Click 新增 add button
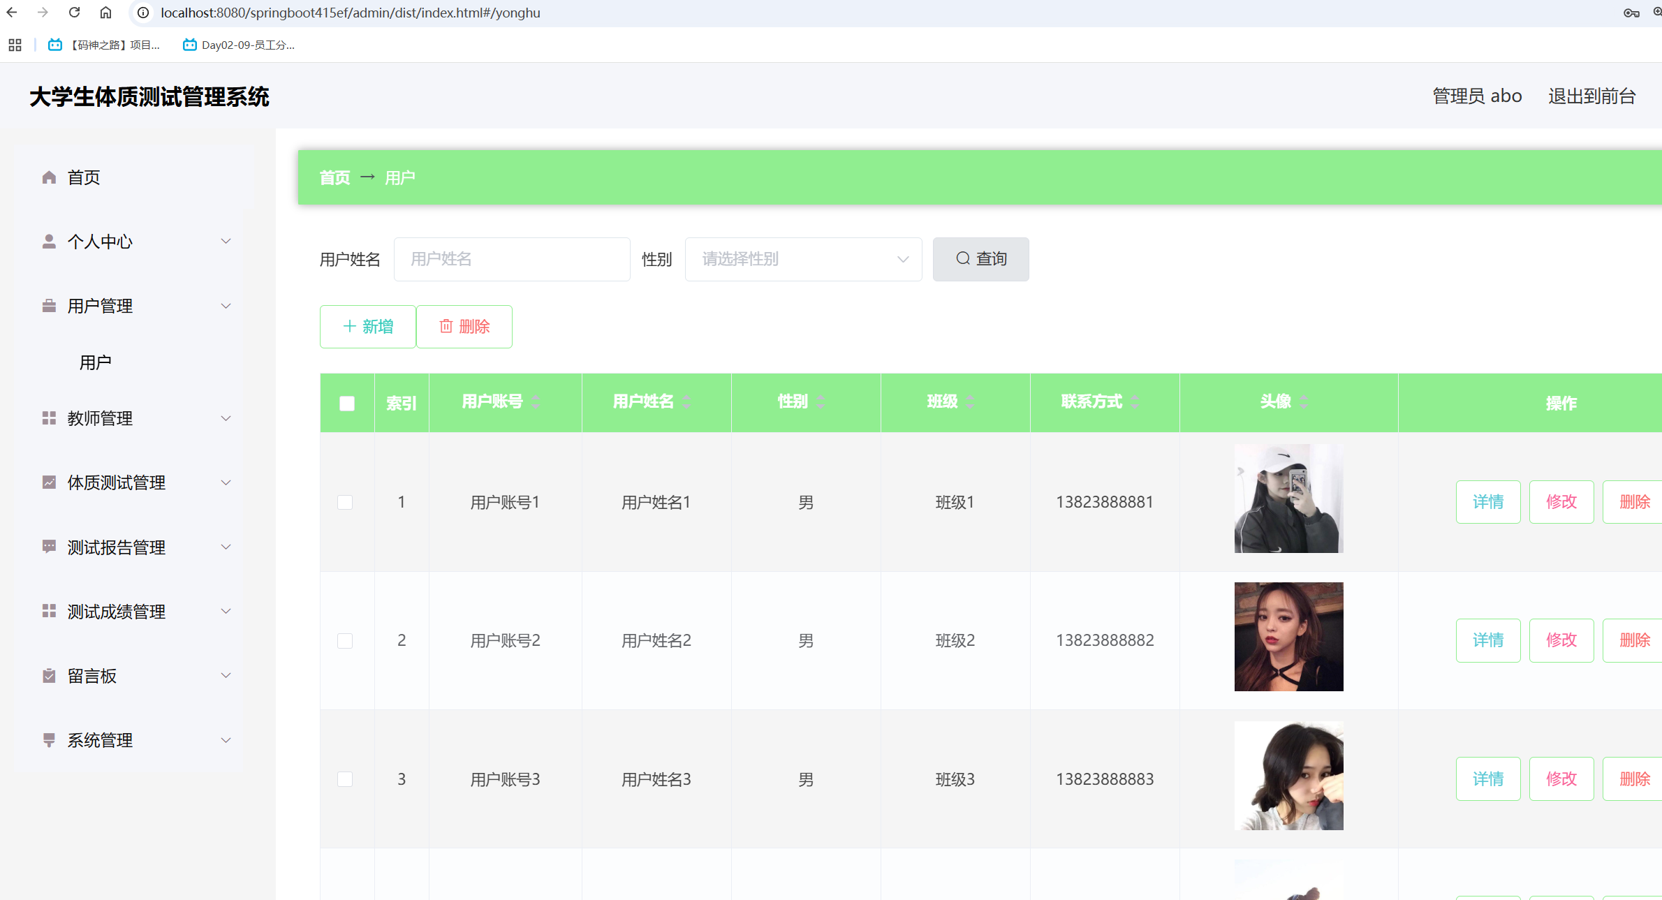The image size is (1662, 900). (x=368, y=327)
